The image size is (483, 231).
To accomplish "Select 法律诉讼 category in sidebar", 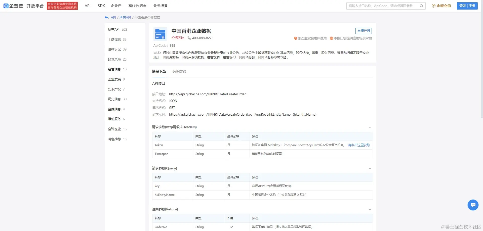I will click(117, 49).
